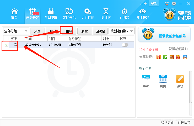Click the 问题反馈 feedback link
This screenshot has width=194, height=126.
(x=184, y=122)
